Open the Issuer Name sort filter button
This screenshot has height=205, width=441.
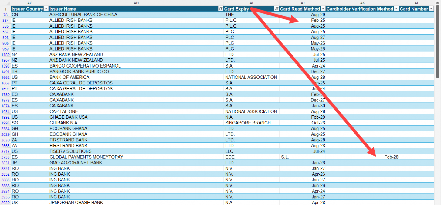(x=221, y=9)
